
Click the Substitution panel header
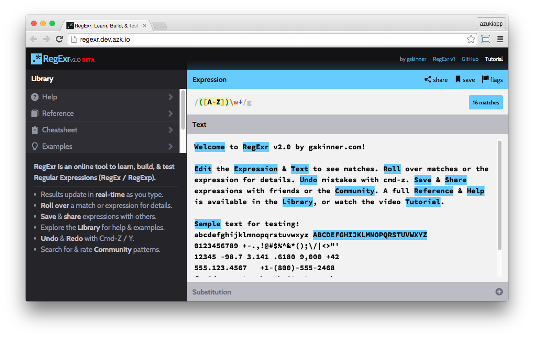click(x=347, y=292)
